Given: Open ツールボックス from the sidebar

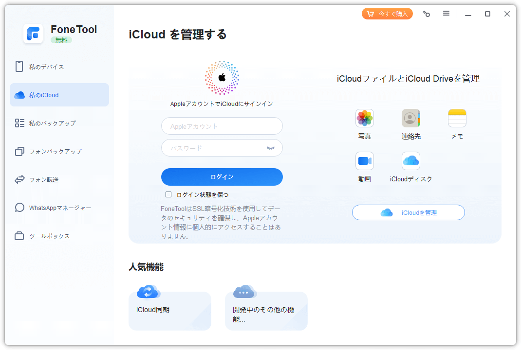Looking at the screenshot, I should pos(59,236).
